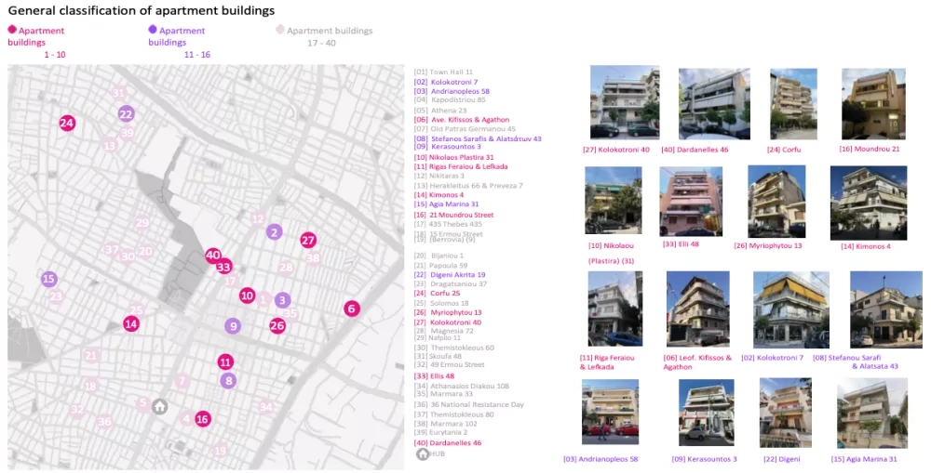The height and width of the screenshot is (473, 931).
Task: Click the HUB house icon on map
Action: pos(159,406)
